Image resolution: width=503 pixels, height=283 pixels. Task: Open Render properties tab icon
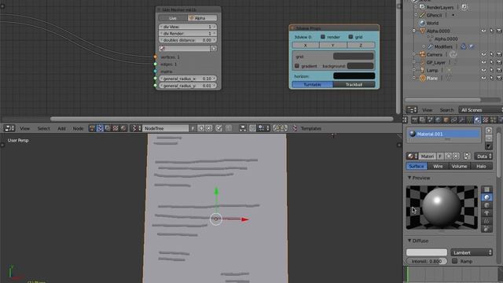coord(414,120)
